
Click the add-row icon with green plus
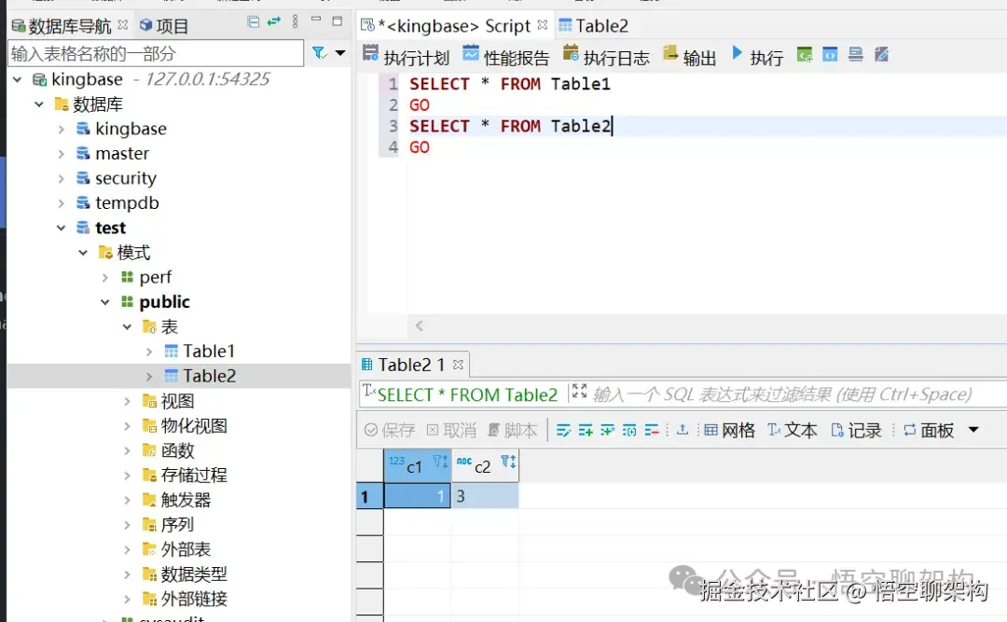[585, 430]
